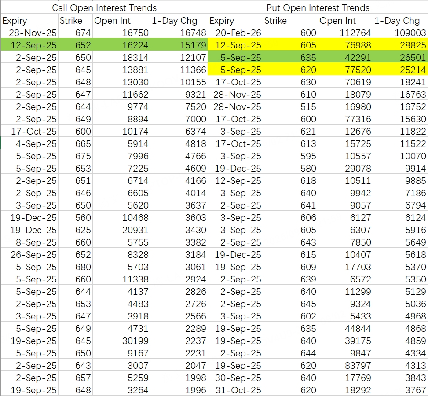Select the put open interest cell '44844'
428x396 pixels.
[345, 329]
